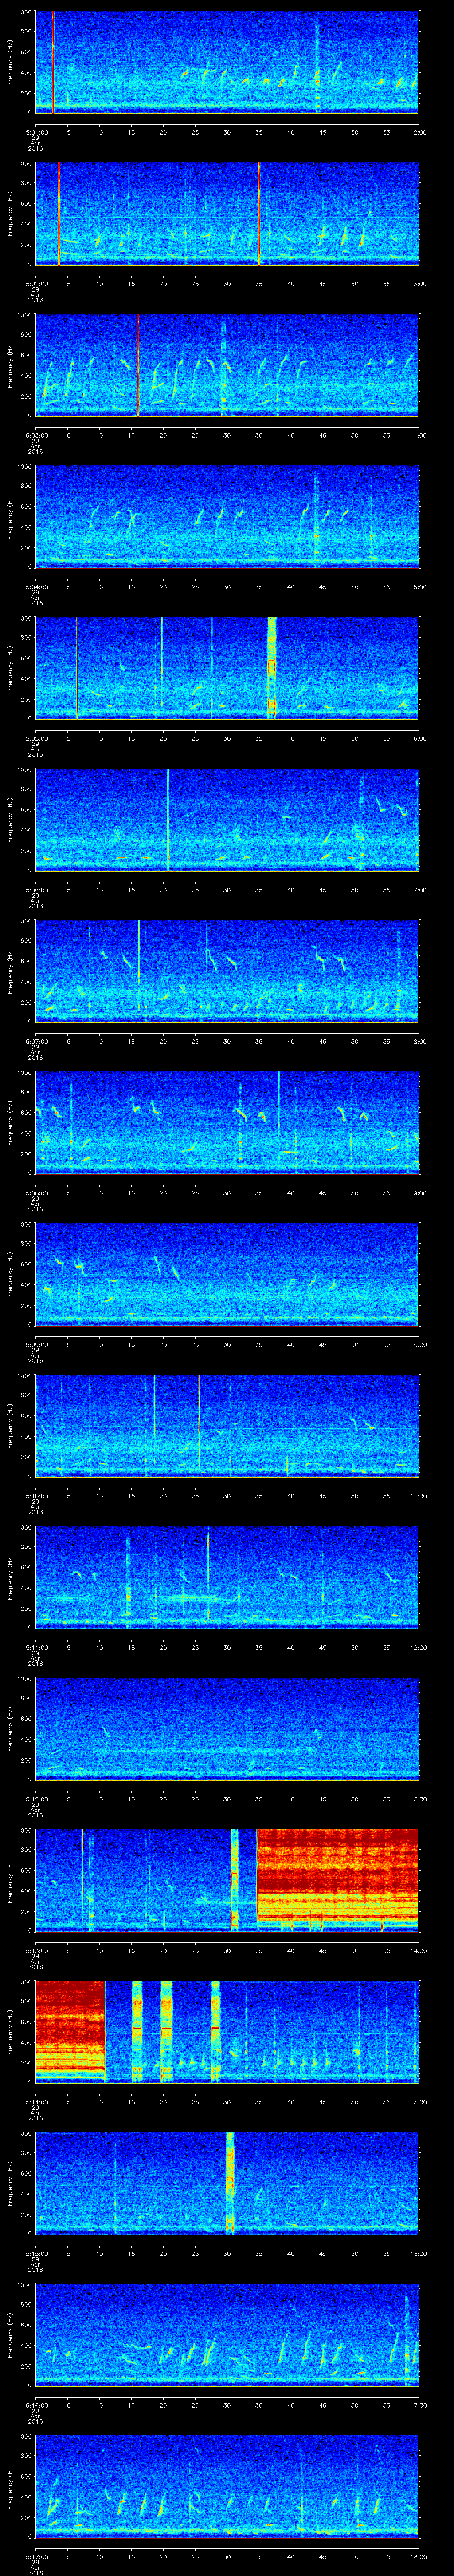This screenshot has width=454, height=2576.
Task: Click the 5:01:00 start-time label
Action: pyautogui.click(x=36, y=132)
